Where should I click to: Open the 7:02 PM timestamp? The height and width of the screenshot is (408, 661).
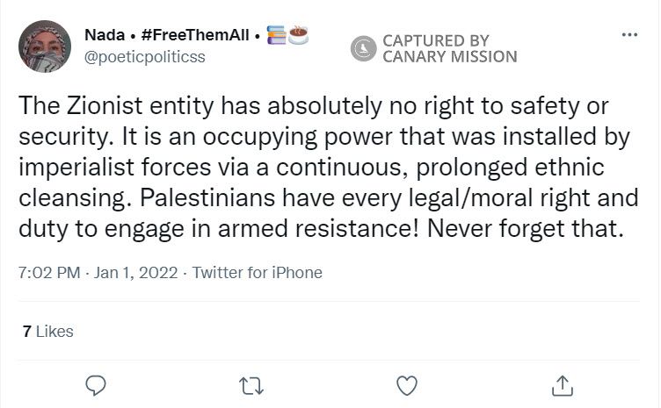click(48, 273)
